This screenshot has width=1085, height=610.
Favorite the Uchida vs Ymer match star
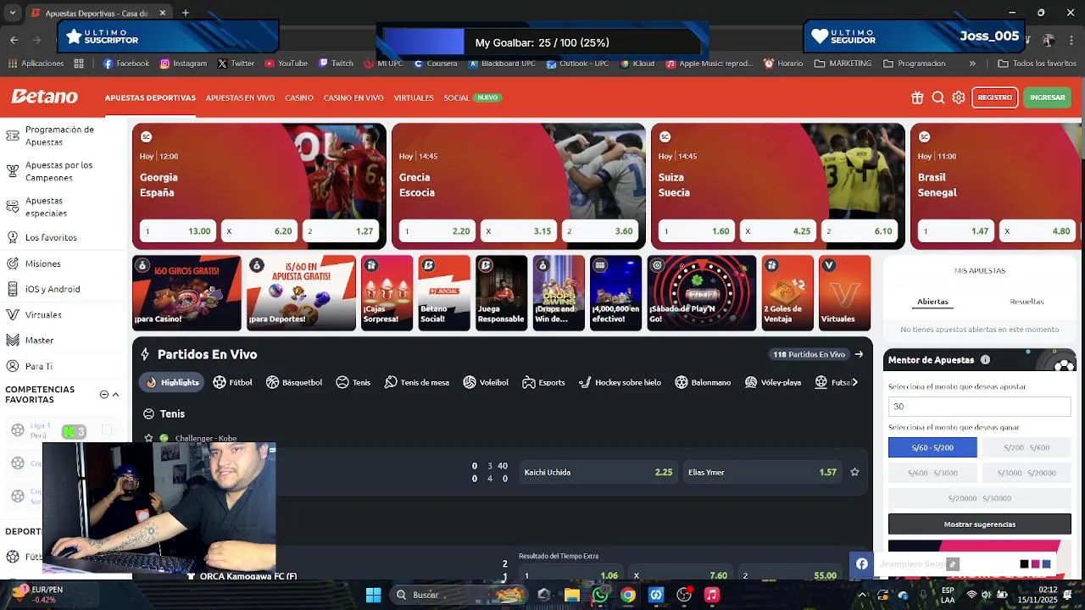[854, 472]
